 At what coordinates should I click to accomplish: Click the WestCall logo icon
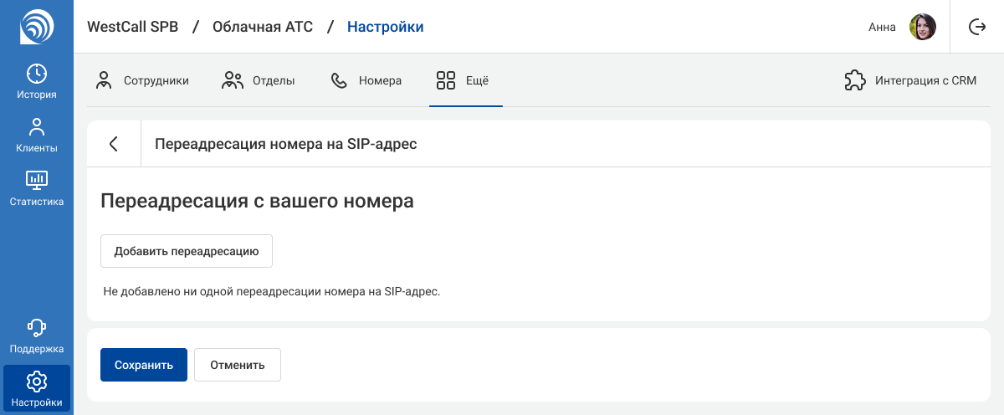click(x=37, y=27)
